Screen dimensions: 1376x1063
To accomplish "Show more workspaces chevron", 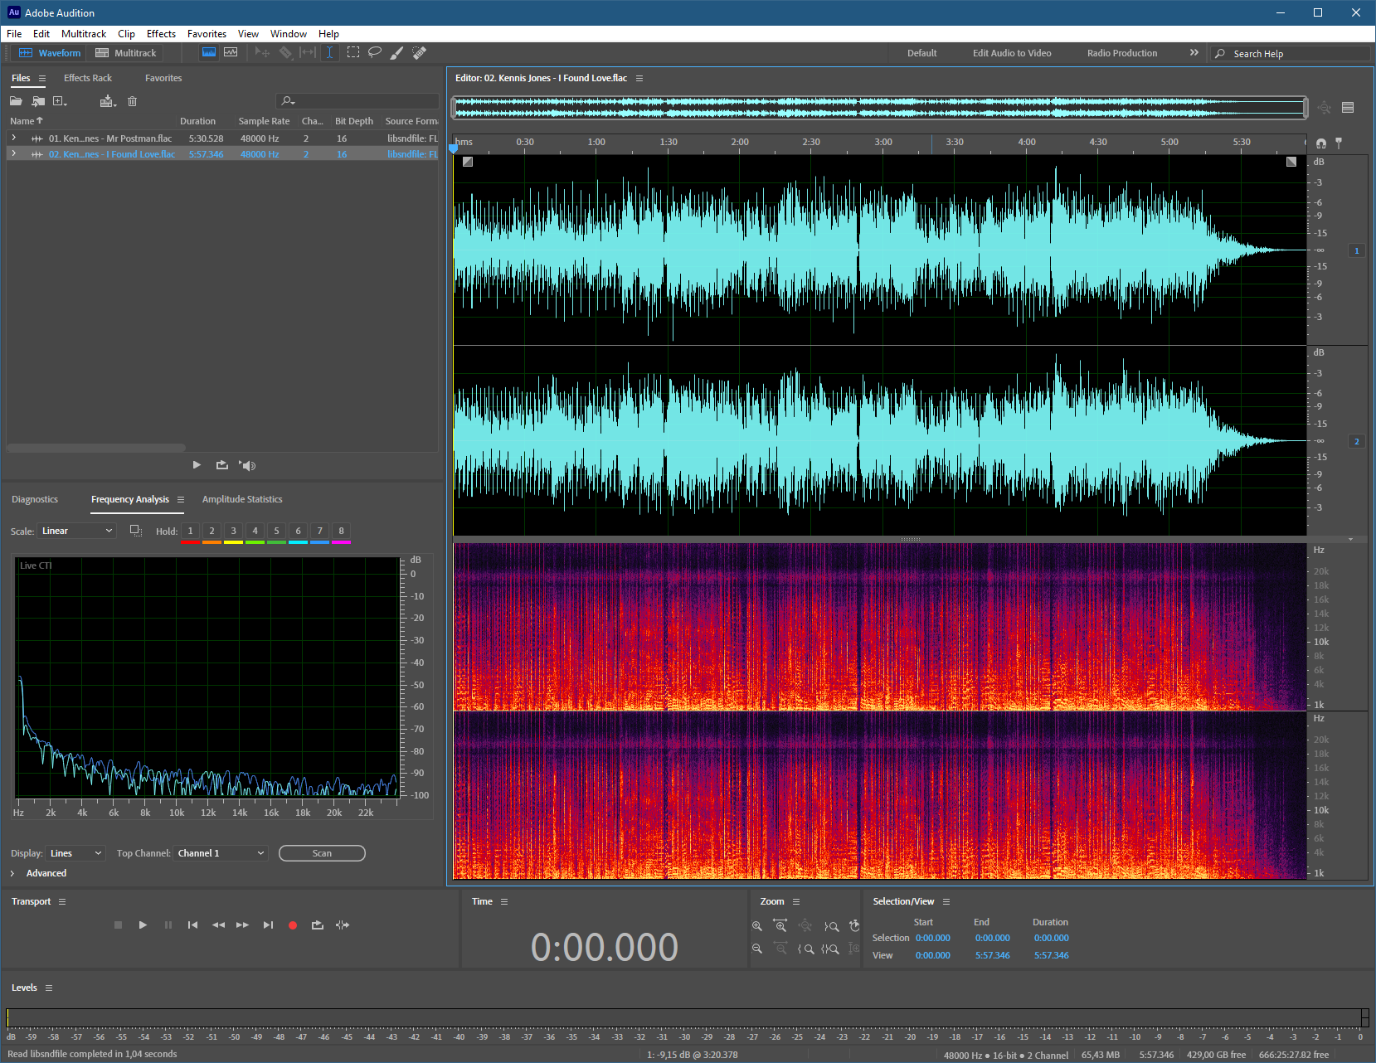I will coord(1194,52).
